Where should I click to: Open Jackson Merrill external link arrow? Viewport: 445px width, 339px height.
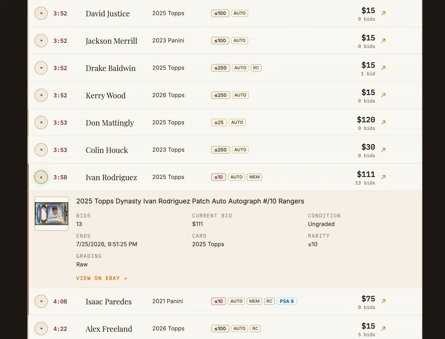[384, 40]
